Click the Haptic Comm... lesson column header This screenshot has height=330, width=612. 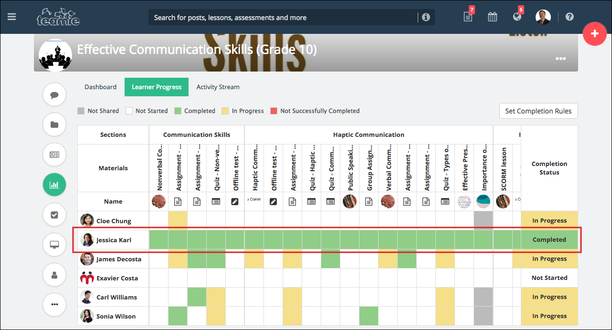[254, 168]
